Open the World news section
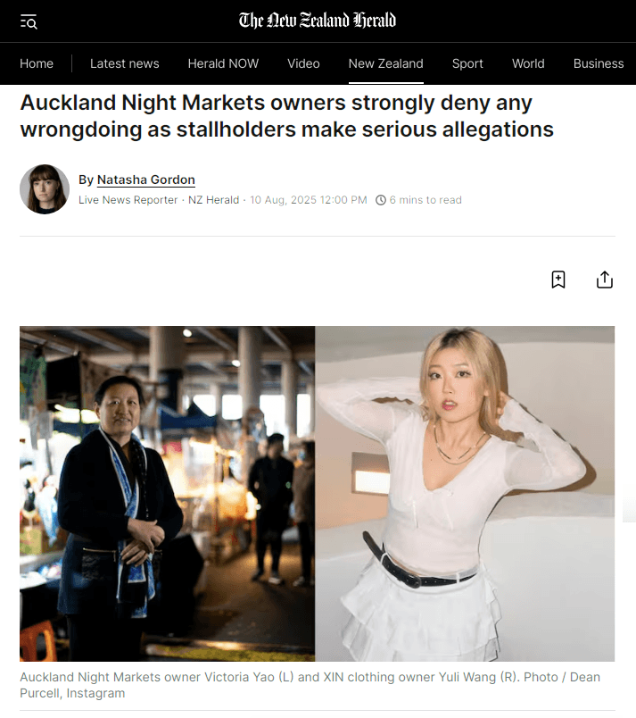This screenshot has width=636, height=718. coord(528,63)
